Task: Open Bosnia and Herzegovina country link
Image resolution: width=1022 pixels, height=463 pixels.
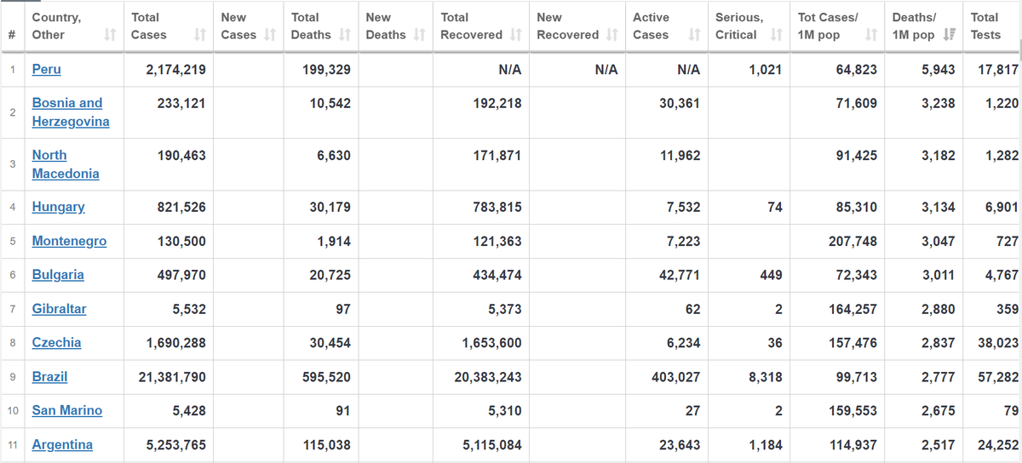Action: click(71, 112)
